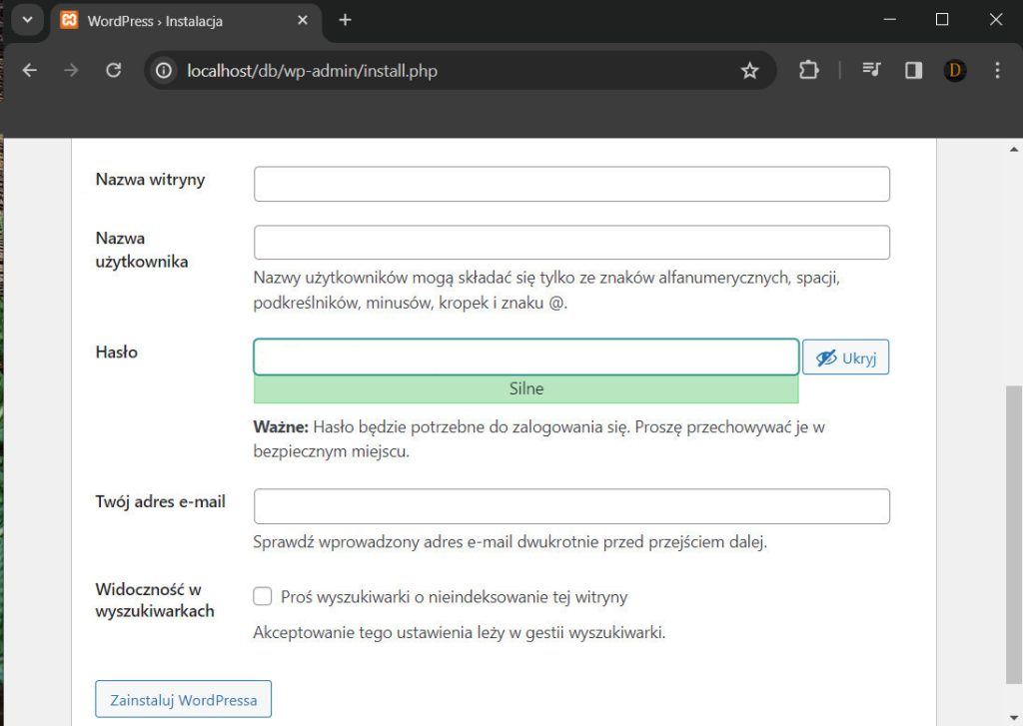Click the browser back arrow
This screenshot has width=1023, height=726.
click(30, 71)
